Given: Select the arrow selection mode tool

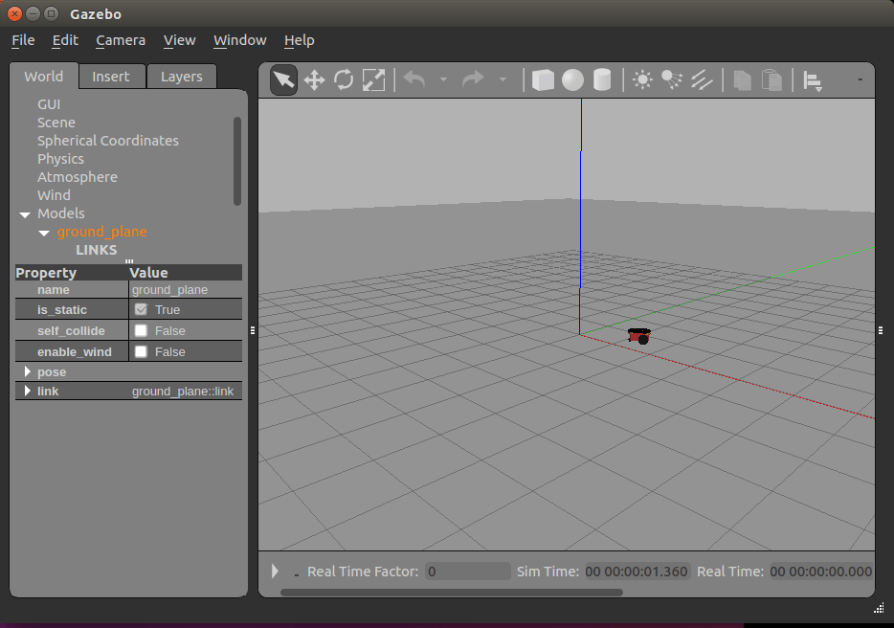Looking at the screenshot, I should click(x=283, y=79).
